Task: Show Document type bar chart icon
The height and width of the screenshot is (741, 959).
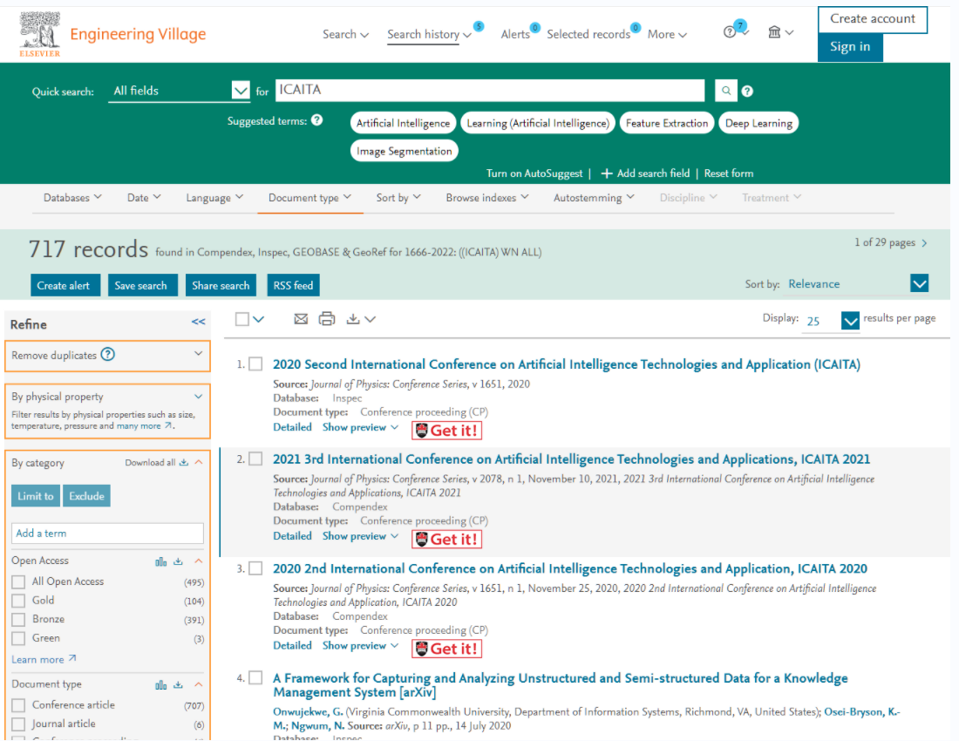Action: [161, 684]
